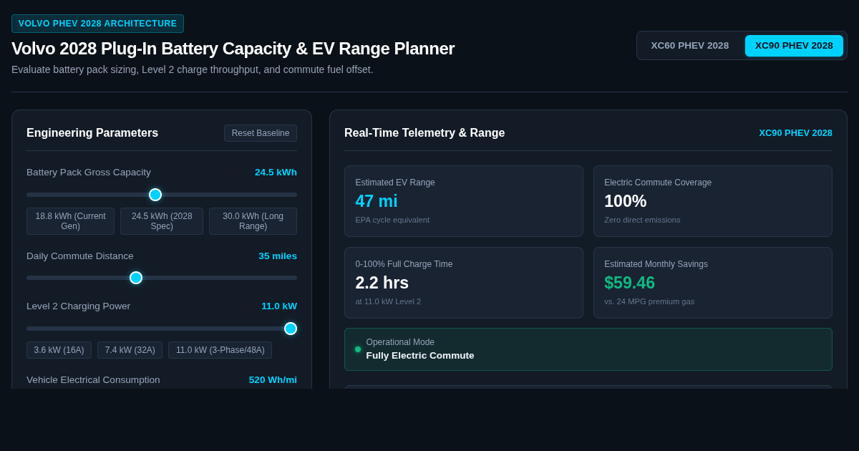Click the green Operational Mode status dot
Viewport: 859px width, 451px height.
[358, 349]
